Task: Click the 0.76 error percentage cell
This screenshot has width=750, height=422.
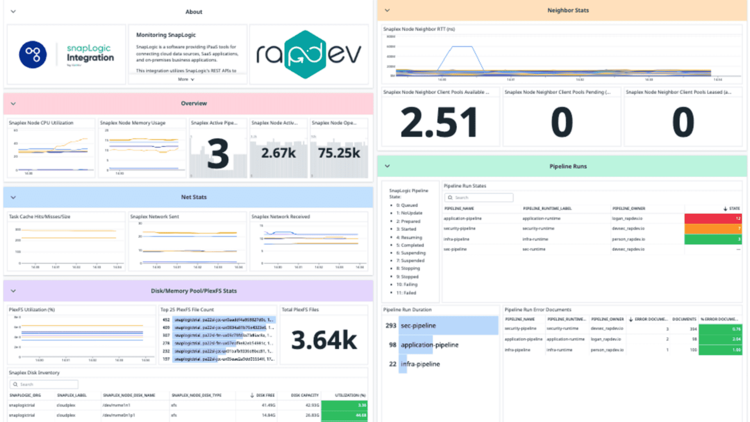Action: click(x=720, y=329)
